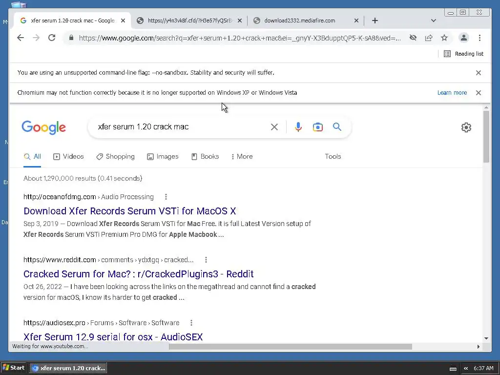Select Chromium taskbar button xfer serum
Screen dimensions: 500x375
coord(68,368)
